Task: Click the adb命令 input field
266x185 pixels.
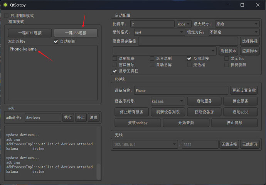Action: coord(42,117)
